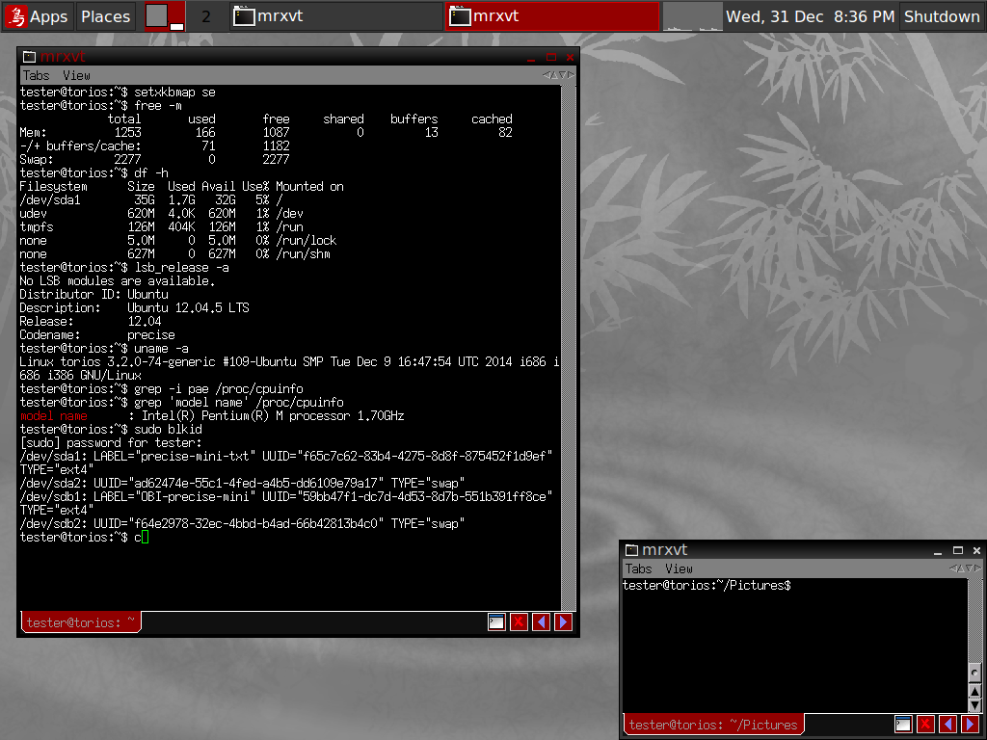Click the Shutdown button
Viewport: 987px width, 740px height.
pyautogui.click(x=942, y=16)
